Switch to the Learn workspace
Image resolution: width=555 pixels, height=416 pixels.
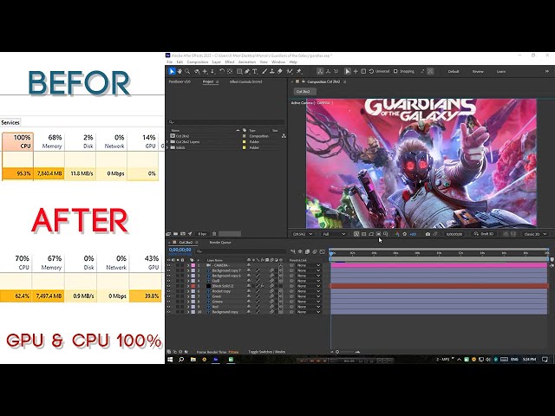501,71
